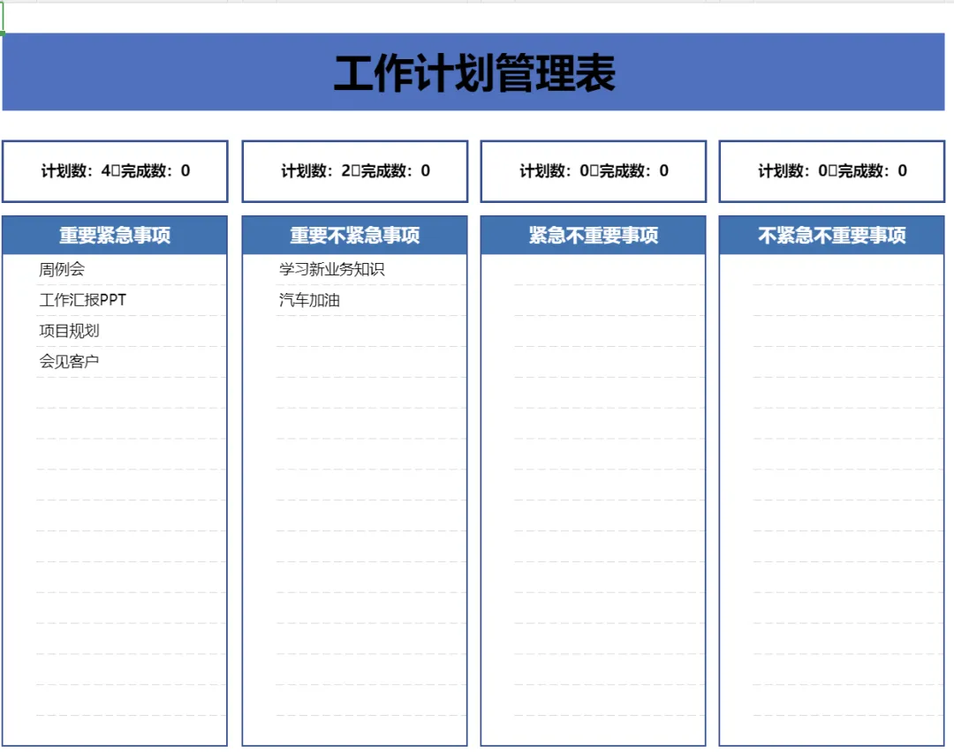Select the task row 工作汇报PPT
The image size is (954, 752).
click(x=131, y=300)
